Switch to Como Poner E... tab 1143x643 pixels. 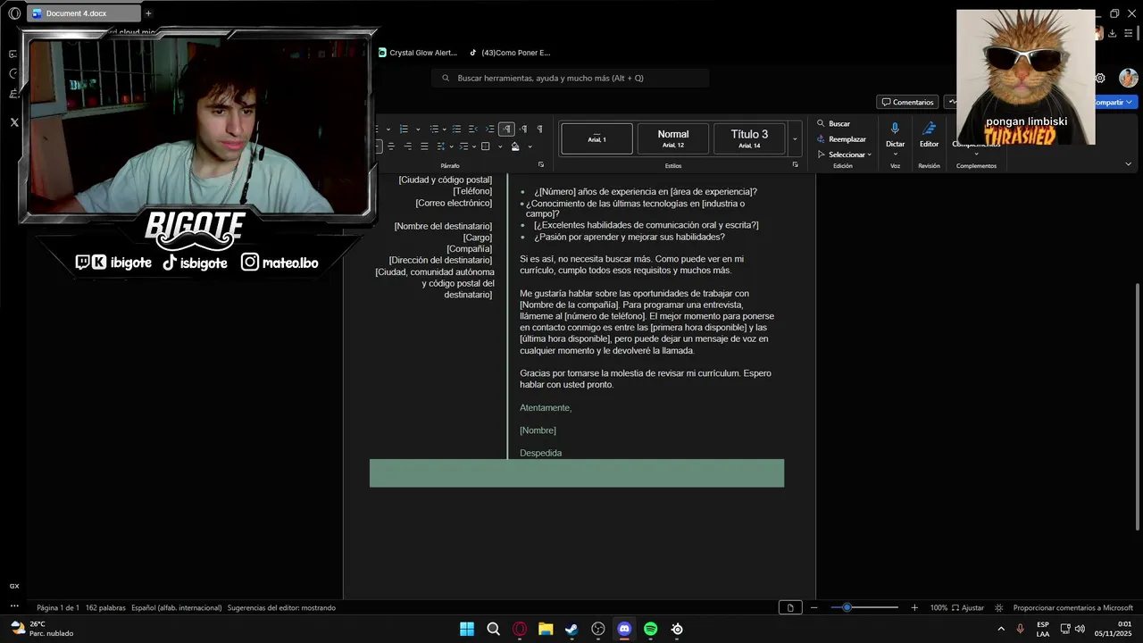pos(511,53)
